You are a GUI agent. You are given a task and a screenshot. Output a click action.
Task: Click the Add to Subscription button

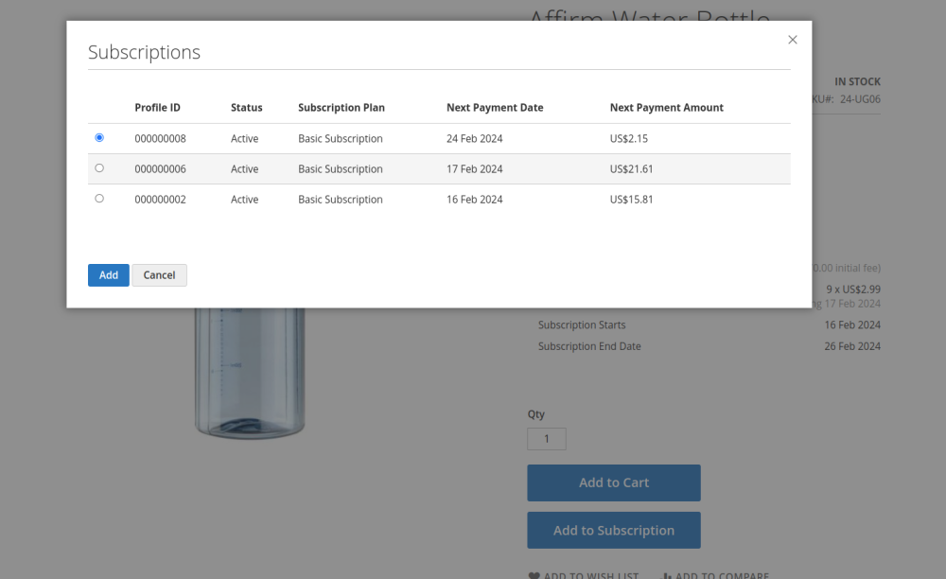614,530
